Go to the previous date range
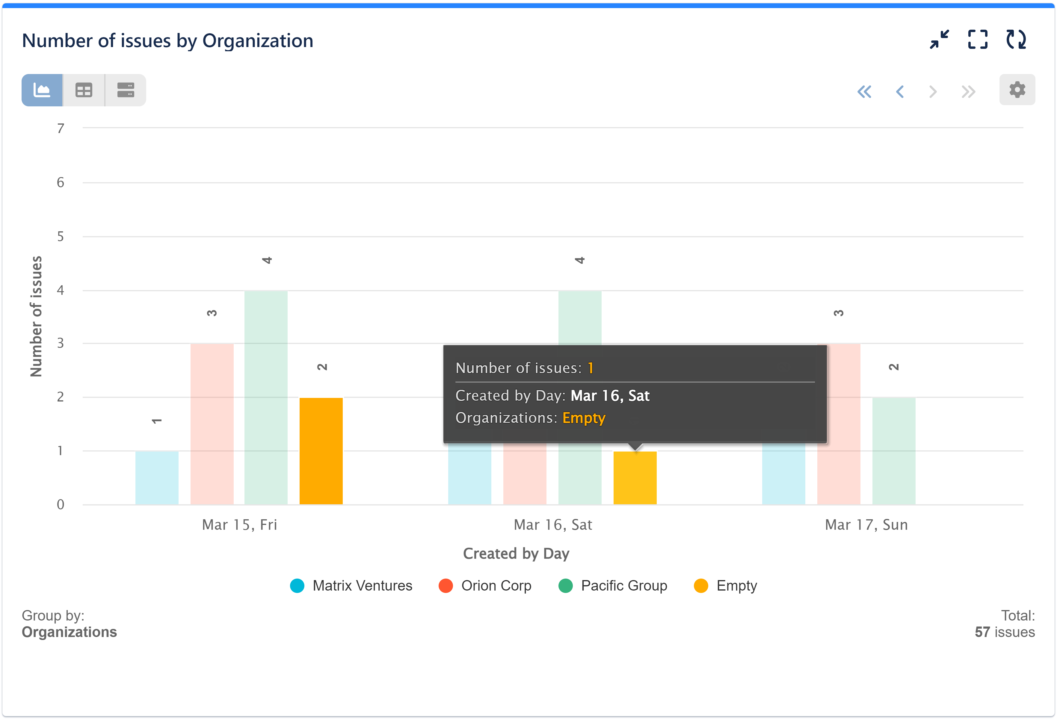 pyautogui.click(x=900, y=91)
